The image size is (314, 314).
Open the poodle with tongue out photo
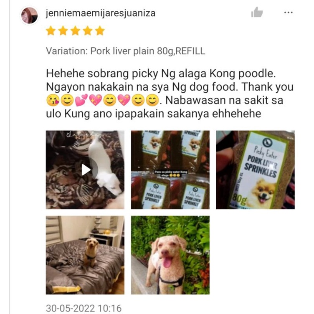[x=170, y=255]
